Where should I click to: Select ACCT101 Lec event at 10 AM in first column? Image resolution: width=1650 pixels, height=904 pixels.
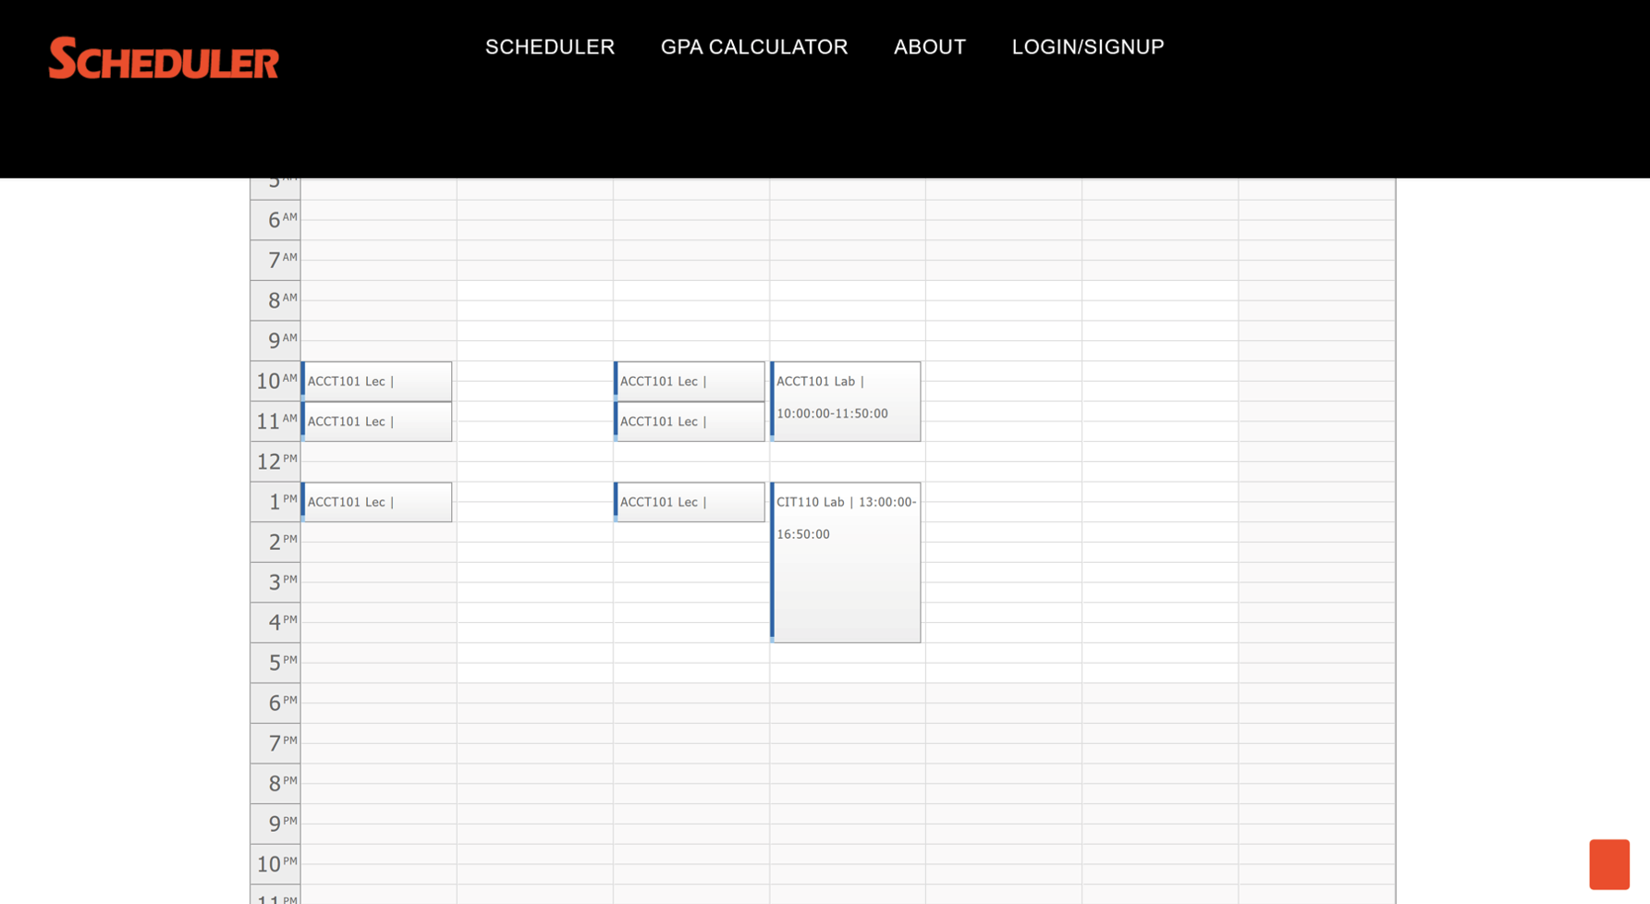[x=377, y=381]
